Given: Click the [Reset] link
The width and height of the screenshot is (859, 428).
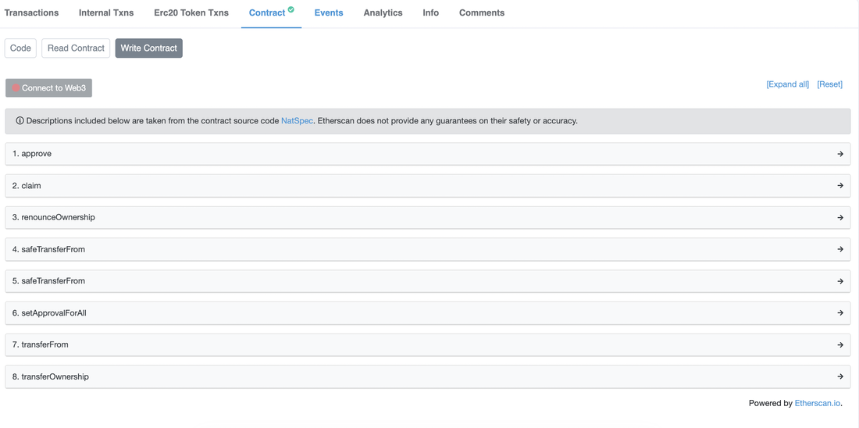Looking at the screenshot, I should 829,84.
